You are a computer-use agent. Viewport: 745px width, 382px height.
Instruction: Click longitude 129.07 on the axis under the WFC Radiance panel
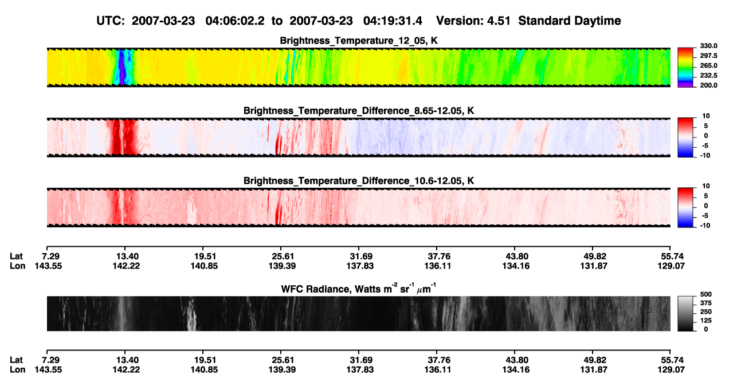[672, 370]
